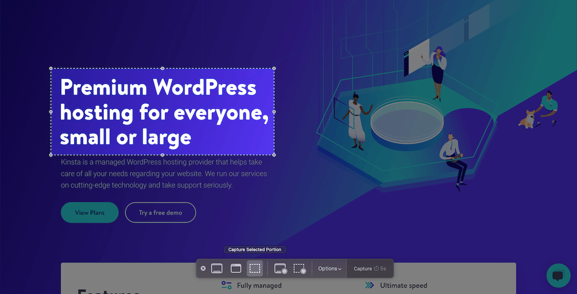Viewport: 577px width, 294px height.
Task: Select Capture Selected Window icon
Action: point(236,268)
